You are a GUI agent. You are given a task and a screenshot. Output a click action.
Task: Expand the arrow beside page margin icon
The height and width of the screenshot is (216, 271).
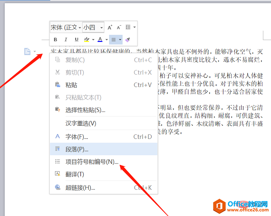pos(35,52)
